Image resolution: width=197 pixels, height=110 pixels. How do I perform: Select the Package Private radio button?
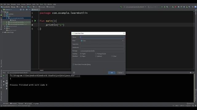coord(96,54)
